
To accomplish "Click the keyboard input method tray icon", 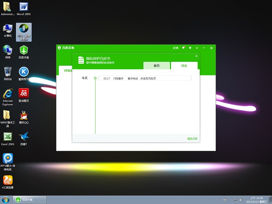I will pyautogui.click(x=225, y=200).
